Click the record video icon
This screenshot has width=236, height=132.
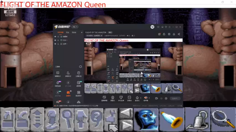(x=157, y=98)
